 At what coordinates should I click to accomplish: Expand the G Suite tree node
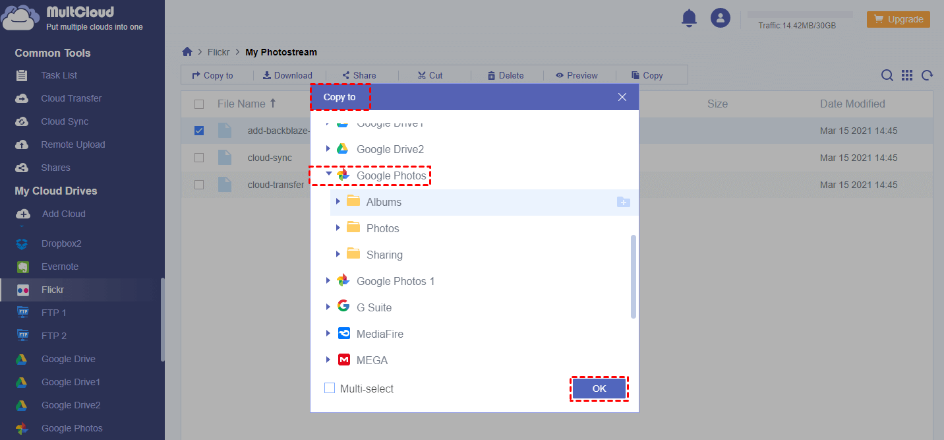coord(328,307)
